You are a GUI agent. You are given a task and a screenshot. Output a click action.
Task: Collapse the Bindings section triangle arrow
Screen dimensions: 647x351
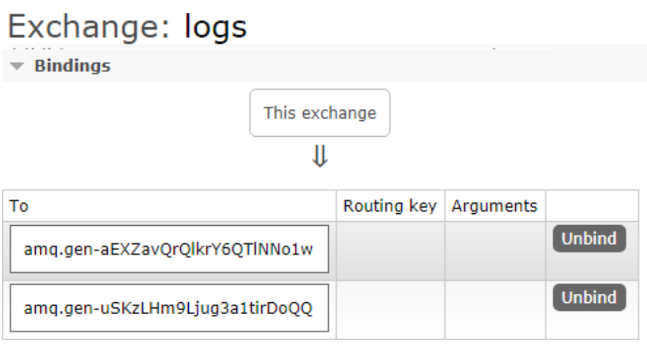[x=17, y=66]
